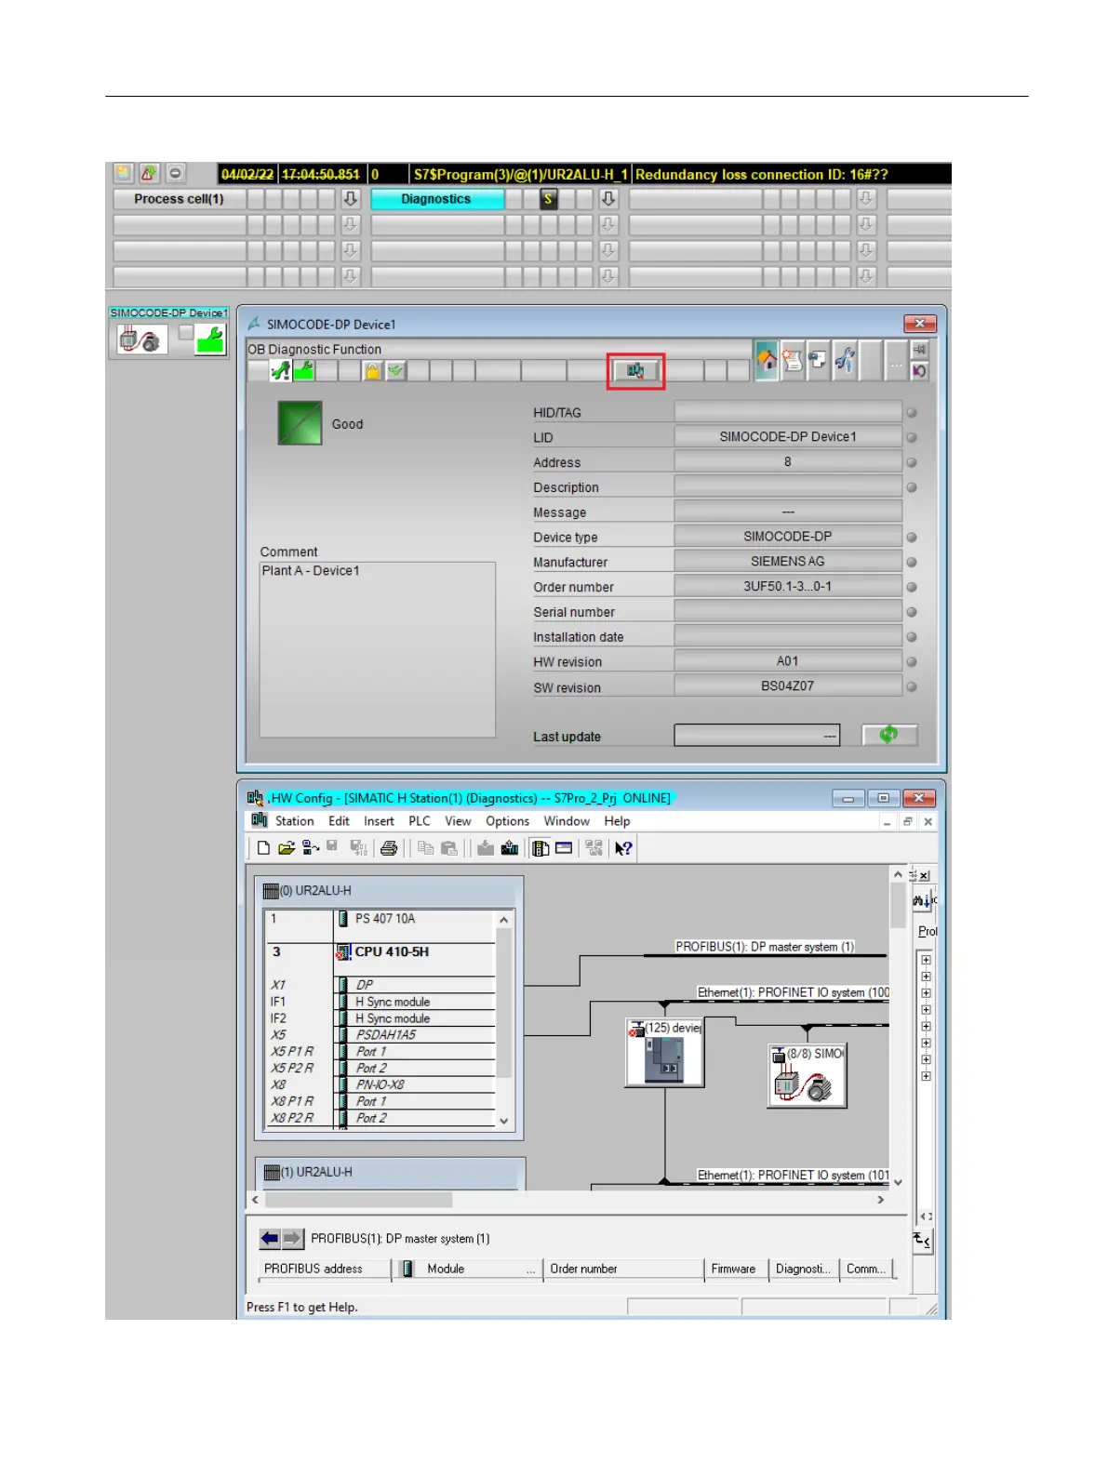Click the green checkmark icon in the OB Diagnostic Function bar
The width and height of the screenshot is (1108, 1476).
395,371
